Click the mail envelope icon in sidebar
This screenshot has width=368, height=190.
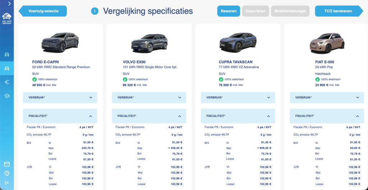click(x=7, y=164)
